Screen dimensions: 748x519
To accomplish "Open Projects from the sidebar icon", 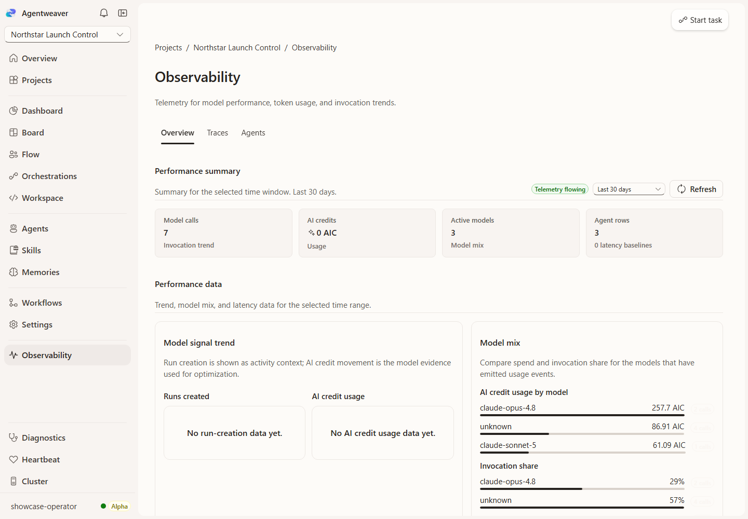I will 14,80.
